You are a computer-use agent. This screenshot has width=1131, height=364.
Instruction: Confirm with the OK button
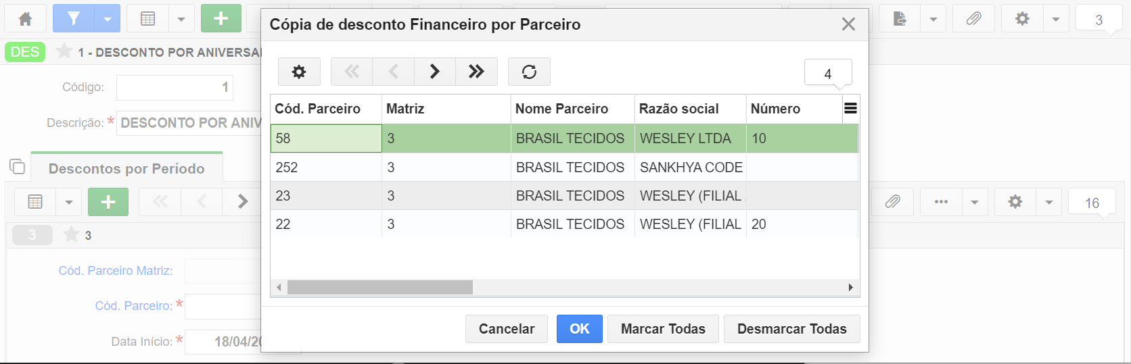pyautogui.click(x=580, y=329)
